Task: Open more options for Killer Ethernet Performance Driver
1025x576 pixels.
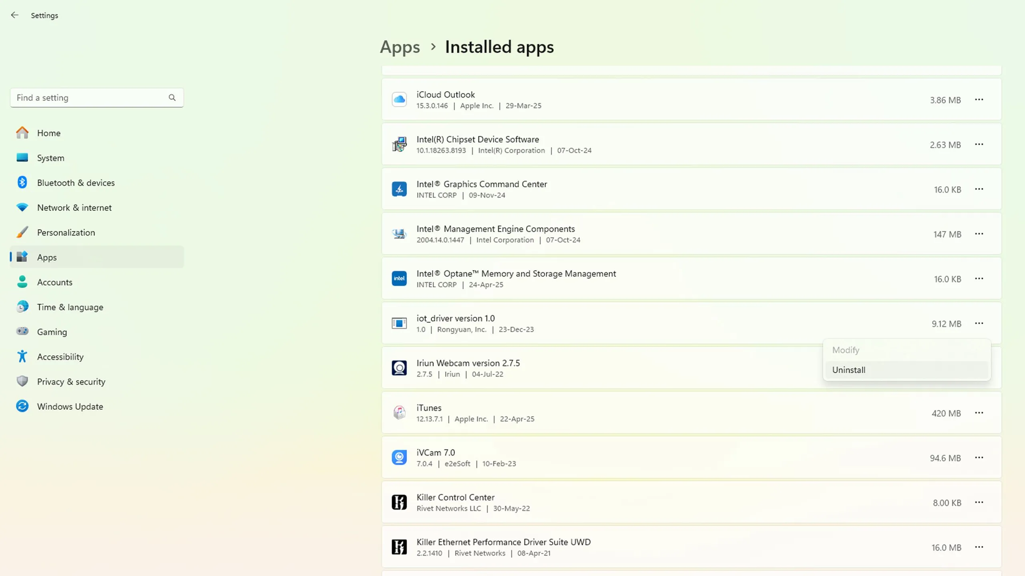Action: [979, 548]
